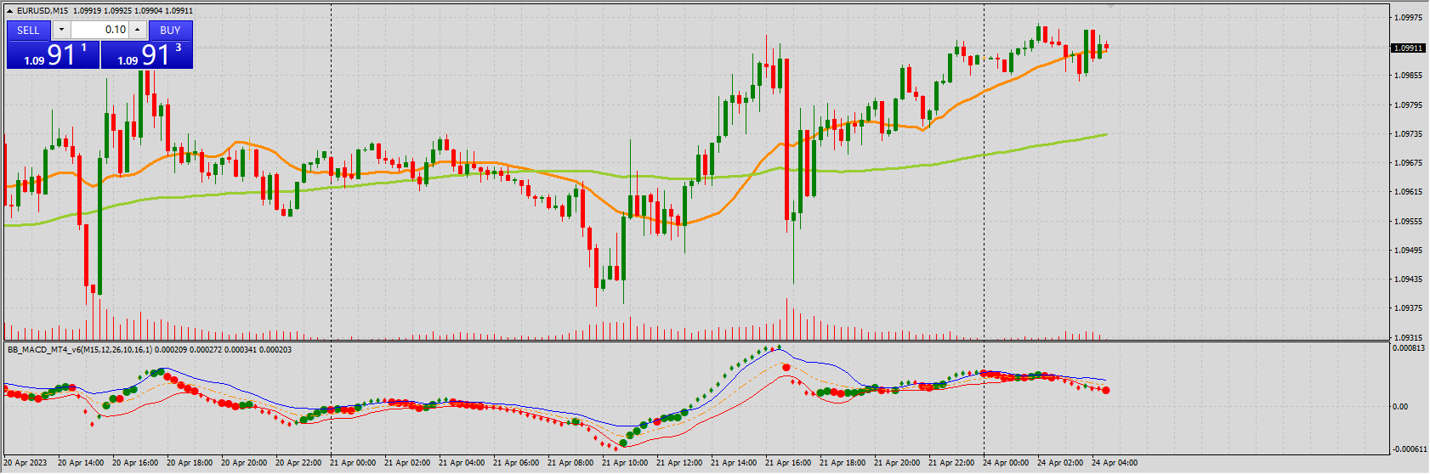Focus the 0.10 lot volume field

click(x=99, y=30)
